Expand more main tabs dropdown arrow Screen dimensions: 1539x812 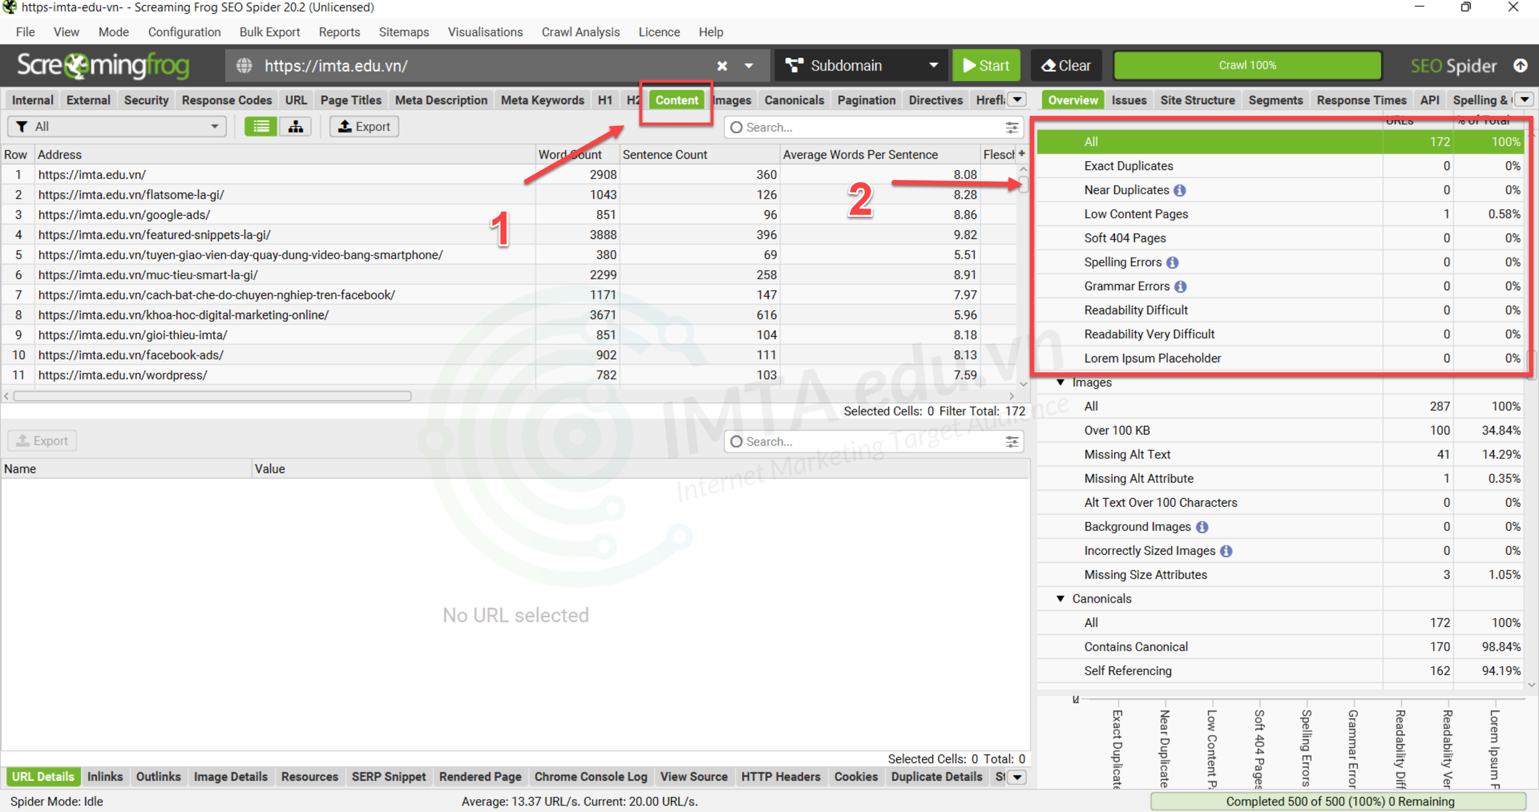coord(1017,99)
